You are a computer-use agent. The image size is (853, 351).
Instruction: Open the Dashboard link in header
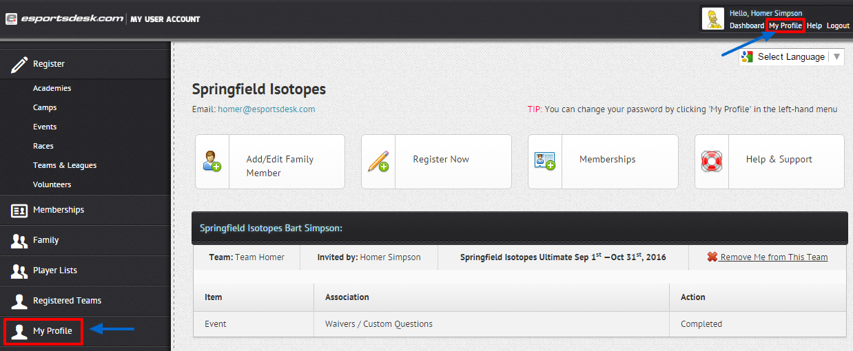tap(747, 25)
